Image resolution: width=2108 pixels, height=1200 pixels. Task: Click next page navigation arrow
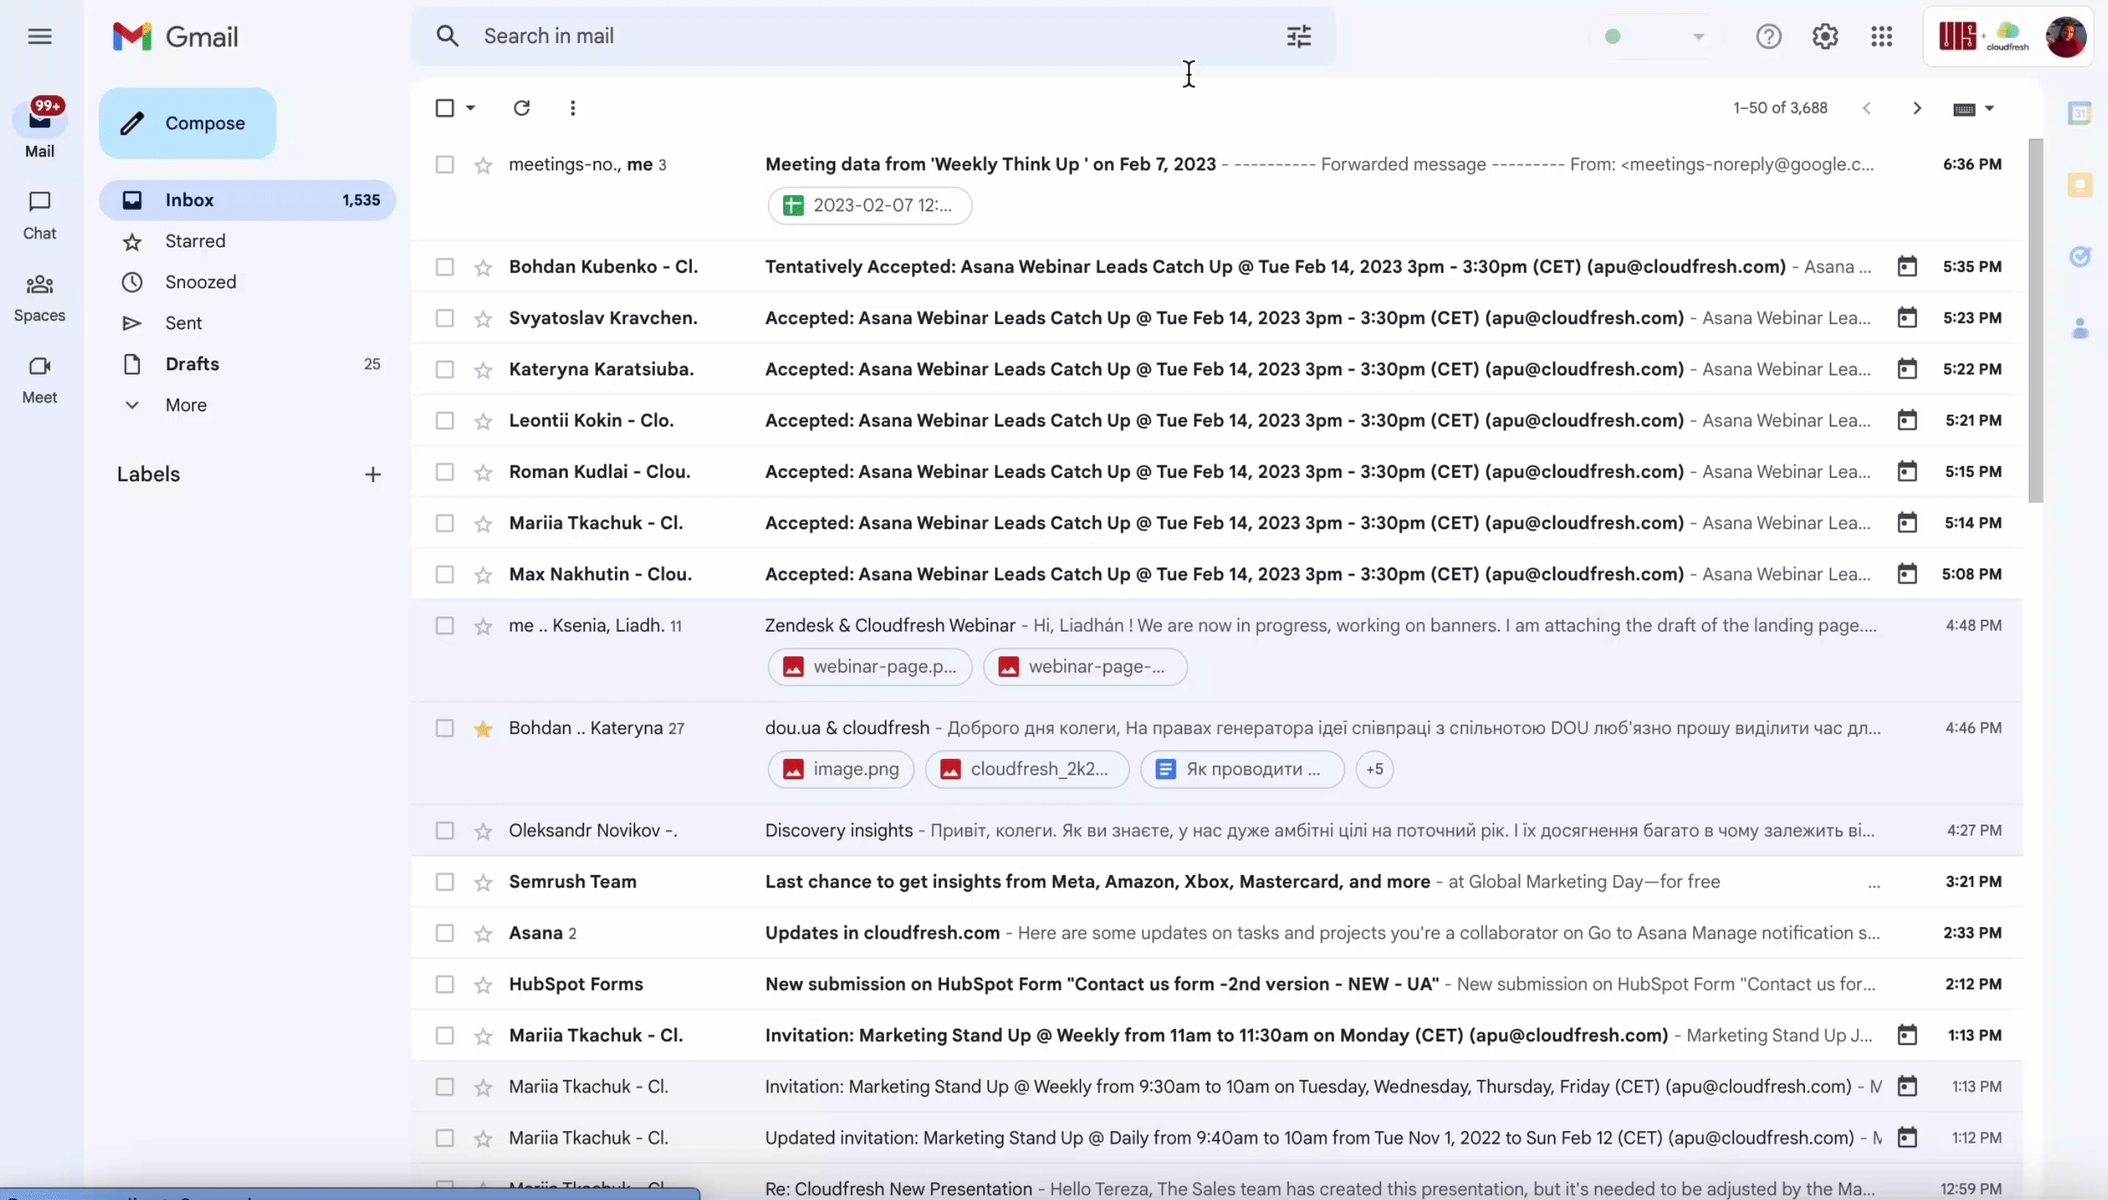click(1915, 107)
